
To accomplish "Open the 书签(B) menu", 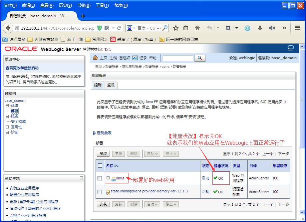I will coord(84,5).
